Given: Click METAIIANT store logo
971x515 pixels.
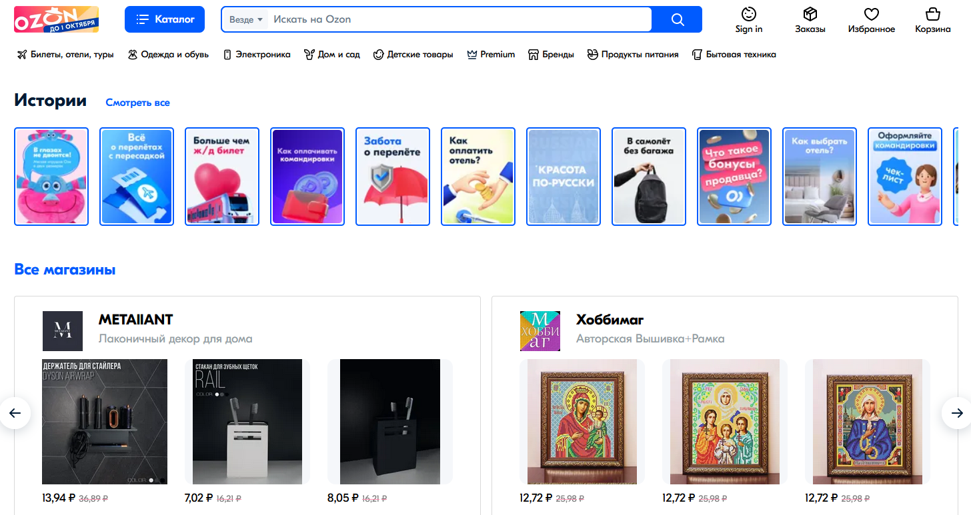Looking at the screenshot, I should pos(63,331).
